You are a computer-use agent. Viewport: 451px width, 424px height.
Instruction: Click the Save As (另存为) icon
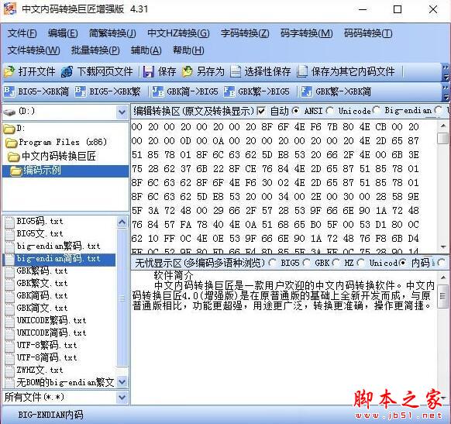click(188, 71)
